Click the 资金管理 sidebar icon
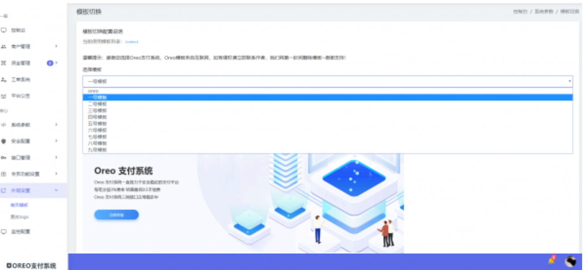Screen dimensions: 583x270 point(4,63)
